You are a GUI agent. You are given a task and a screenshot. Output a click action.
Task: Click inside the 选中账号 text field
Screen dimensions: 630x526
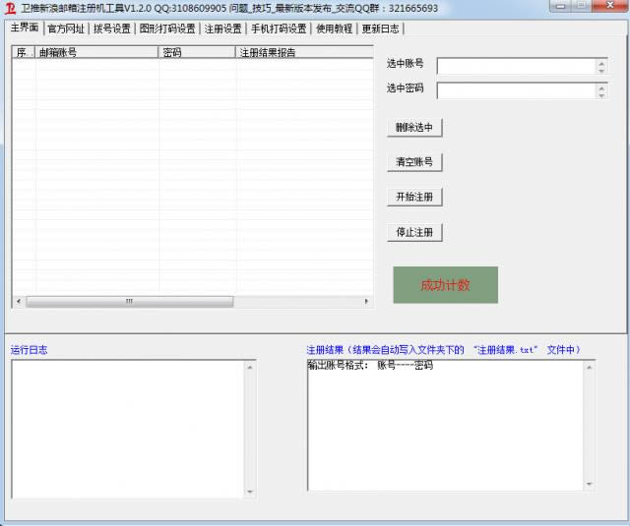[516, 66]
